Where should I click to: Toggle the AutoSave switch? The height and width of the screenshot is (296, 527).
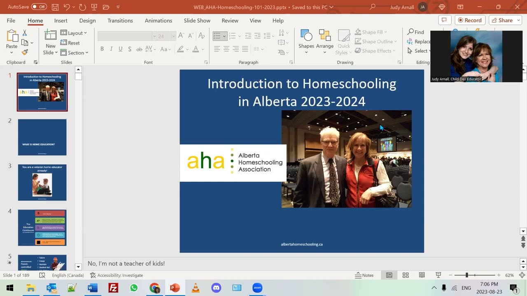pyautogui.click(x=39, y=7)
